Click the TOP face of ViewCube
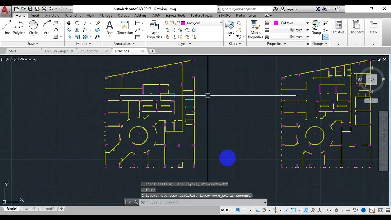 point(371,80)
